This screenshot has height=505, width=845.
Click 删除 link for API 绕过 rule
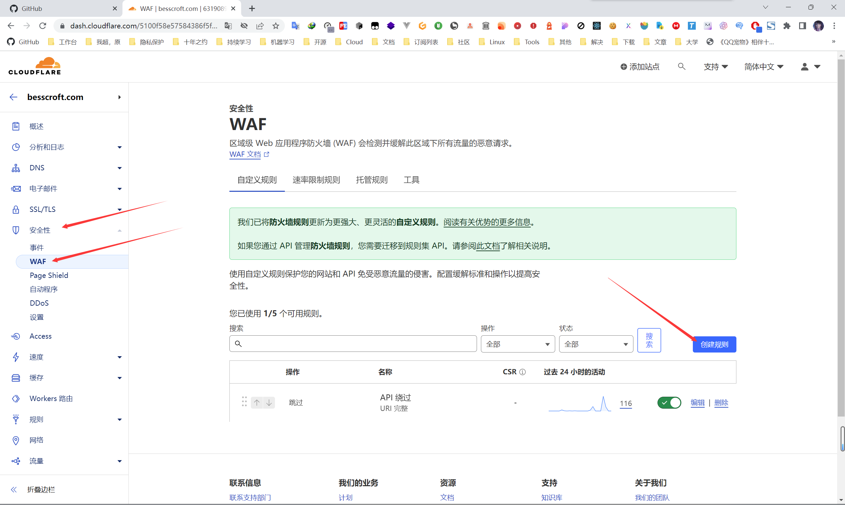[721, 403]
